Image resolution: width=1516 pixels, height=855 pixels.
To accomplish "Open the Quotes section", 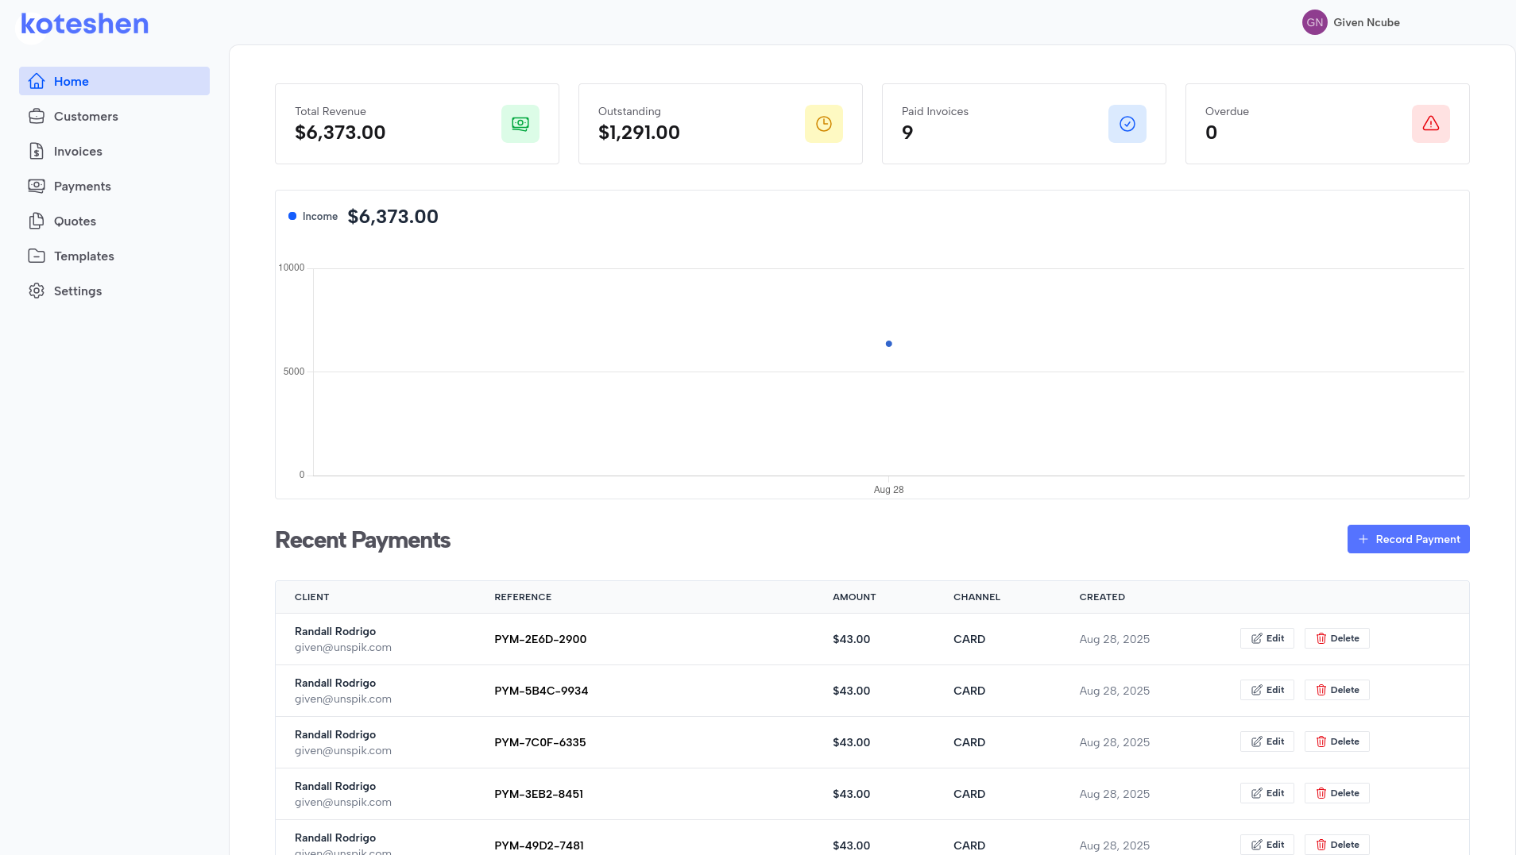I will tap(114, 221).
